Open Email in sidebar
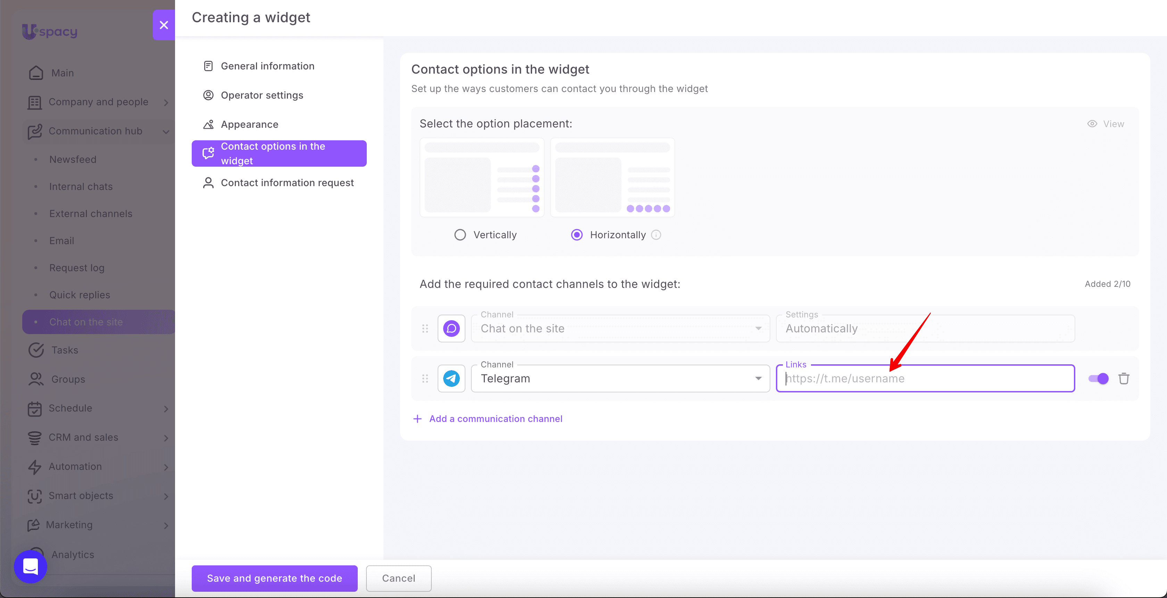Image resolution: width=1167 pixels, height=598 pixels. click(x=61, y=241)
